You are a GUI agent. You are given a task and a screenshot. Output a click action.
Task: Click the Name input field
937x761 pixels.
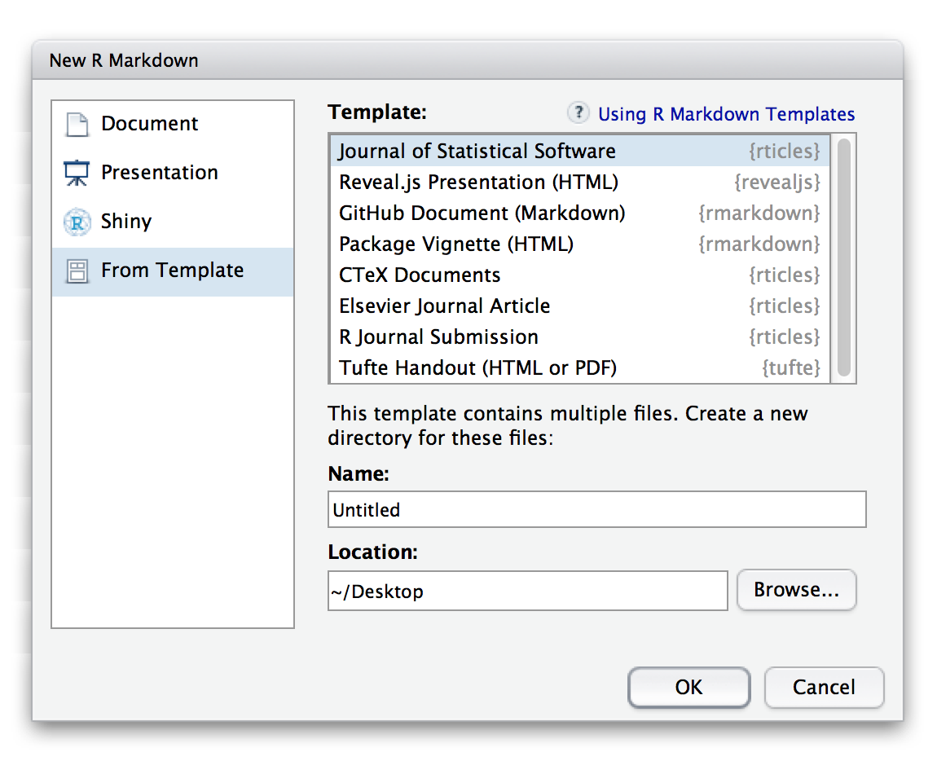pyautogui.click(x=597, y=510)
